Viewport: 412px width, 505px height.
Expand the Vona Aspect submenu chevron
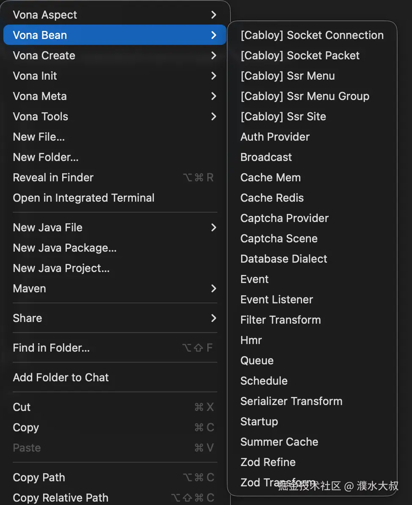point(214,14)
